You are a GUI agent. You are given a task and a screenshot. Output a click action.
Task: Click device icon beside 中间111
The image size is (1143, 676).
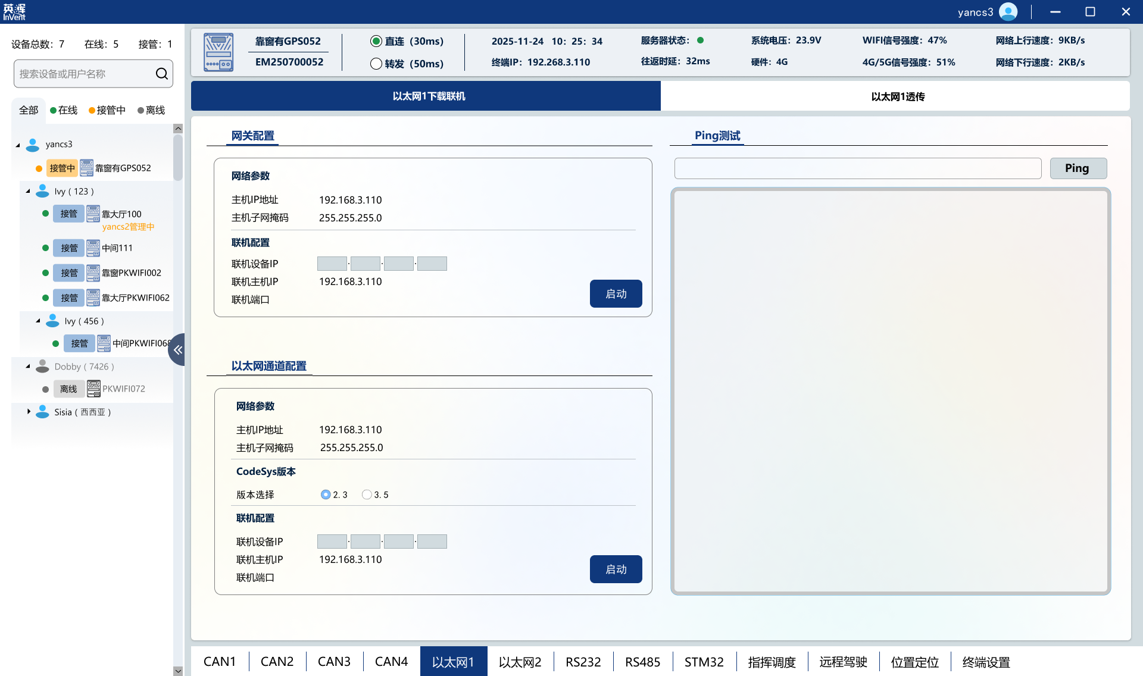93,248
